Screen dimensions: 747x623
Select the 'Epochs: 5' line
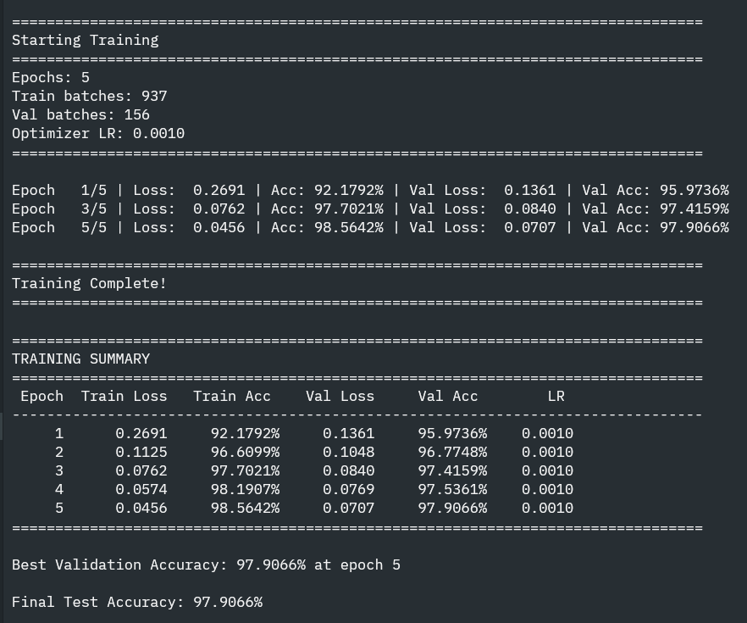click(x=51, y=78)
